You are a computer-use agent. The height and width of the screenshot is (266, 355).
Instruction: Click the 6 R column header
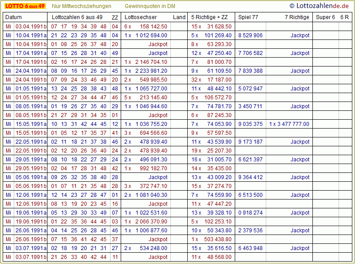tap(344, 17)
